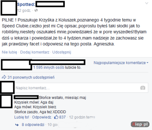Click the public globe privacy icon
The height and width of the screenshot is (130, 152).
pyautogui.click(x=36, y=10)
